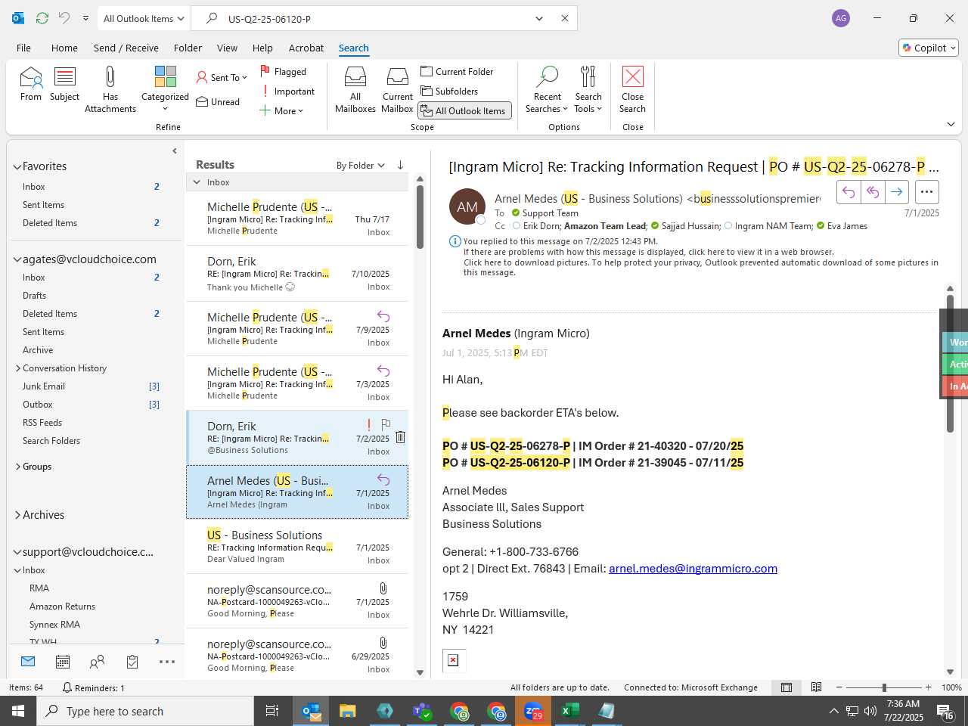
Task: Collapse the Inbox results group
Action: [197, 182]
